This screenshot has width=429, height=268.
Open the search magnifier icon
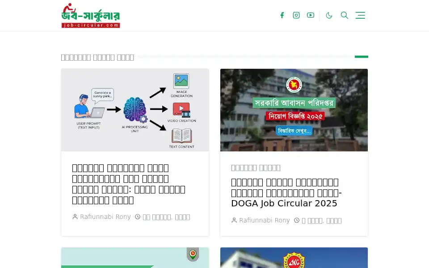pyautogui.click(x=345, y=15)
